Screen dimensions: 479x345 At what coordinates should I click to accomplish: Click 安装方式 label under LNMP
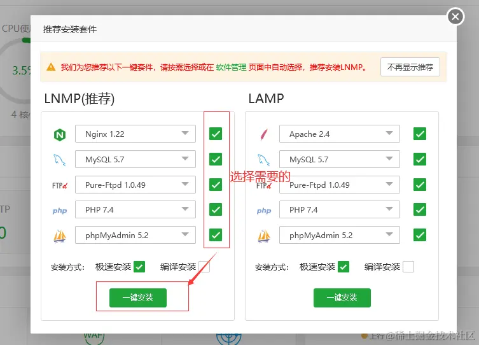pyautogui.click(x=68, y=267)
